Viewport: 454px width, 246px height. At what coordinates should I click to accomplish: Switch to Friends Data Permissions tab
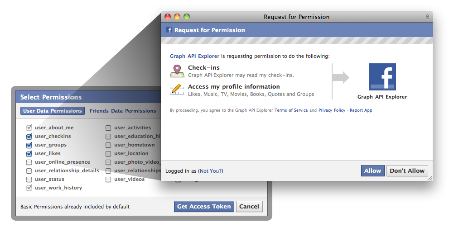coord(123,111)
